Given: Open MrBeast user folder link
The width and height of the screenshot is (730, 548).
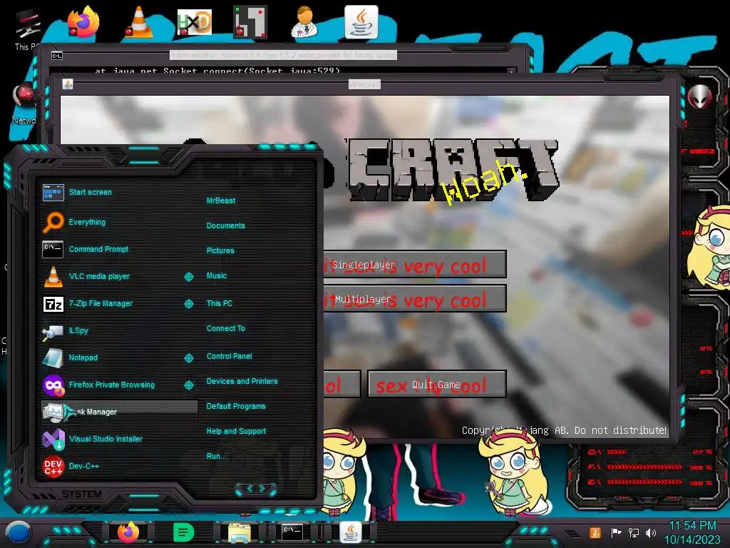Looking at the screenshot, I should 221,201.
